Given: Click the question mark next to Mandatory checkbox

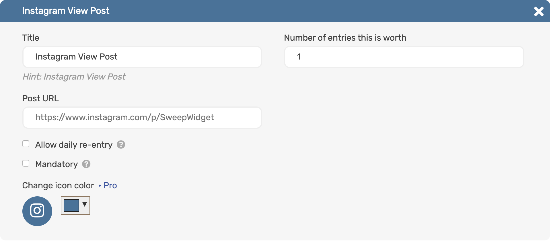Looking at the screenshot, I should click(86, 164).
